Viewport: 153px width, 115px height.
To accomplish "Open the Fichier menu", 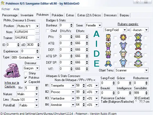I will click(x=6, y=9).
